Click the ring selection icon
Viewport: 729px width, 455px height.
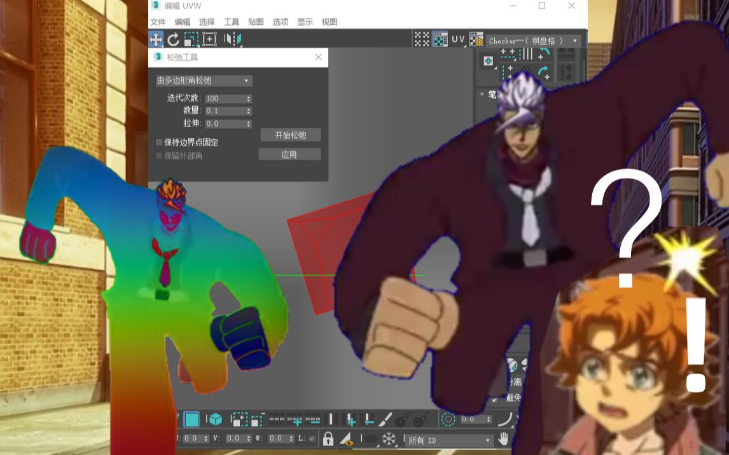pyautogui.click(x=331, y=419)
